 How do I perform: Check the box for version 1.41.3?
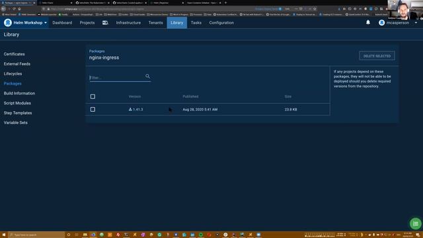(x=93, y=109)
